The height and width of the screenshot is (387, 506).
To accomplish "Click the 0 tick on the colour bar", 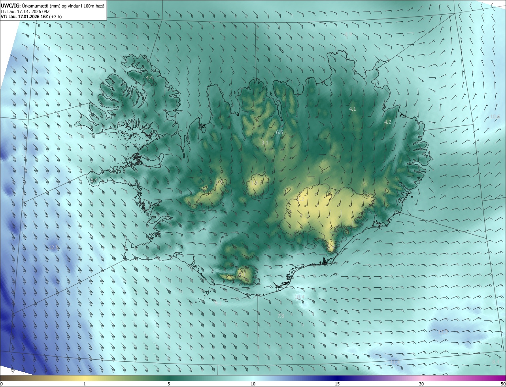I will [x=1, y=384].
